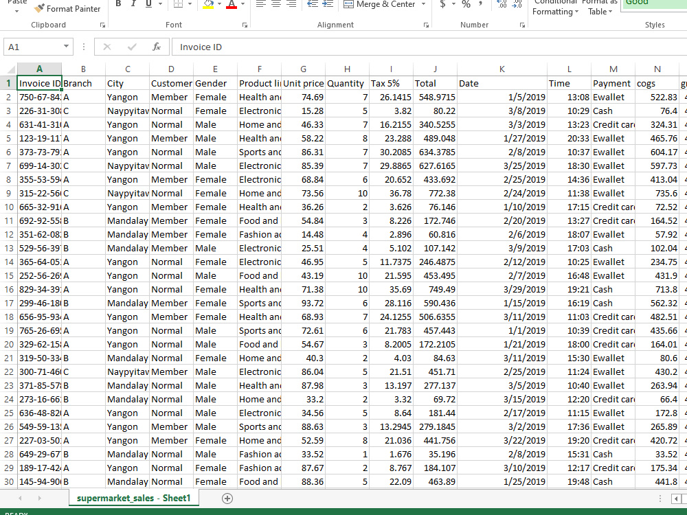Center text horizontally in the cell
This screenshot has width=687, height=515.
click(276, 4)
